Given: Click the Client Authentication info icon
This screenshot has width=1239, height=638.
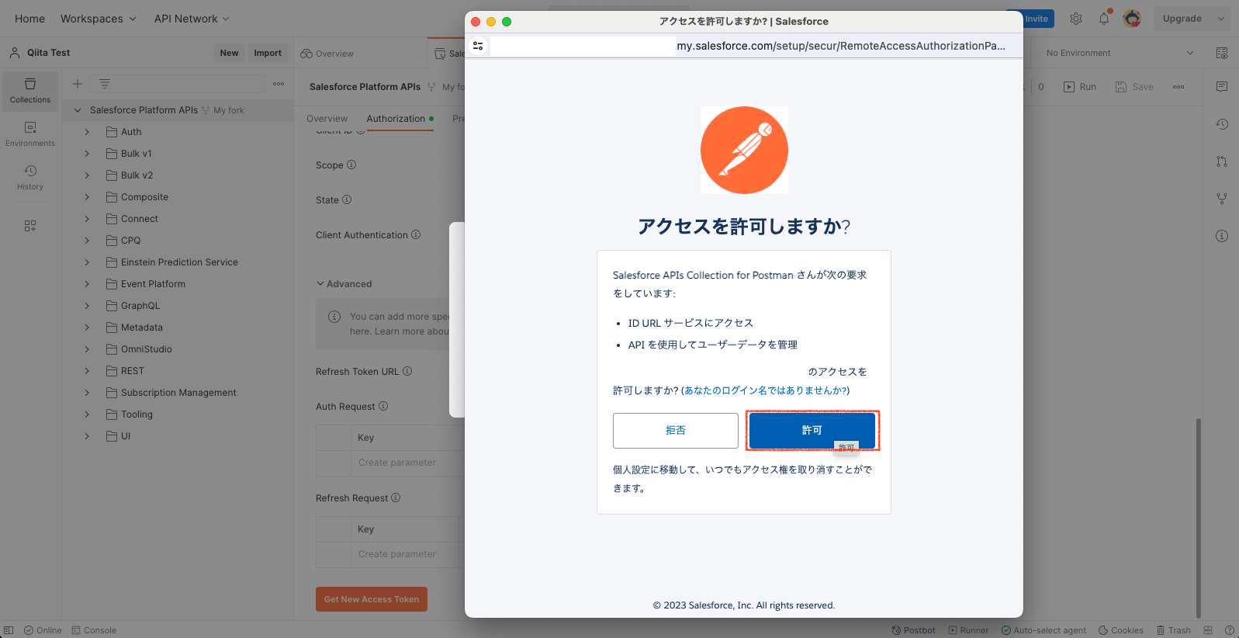Looking at the screenshot, I should click(416, 234).
